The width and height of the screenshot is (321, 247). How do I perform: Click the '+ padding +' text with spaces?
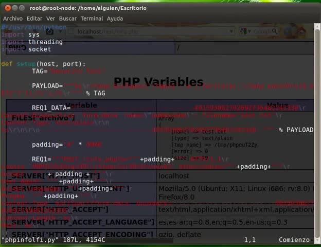(68, 174)
